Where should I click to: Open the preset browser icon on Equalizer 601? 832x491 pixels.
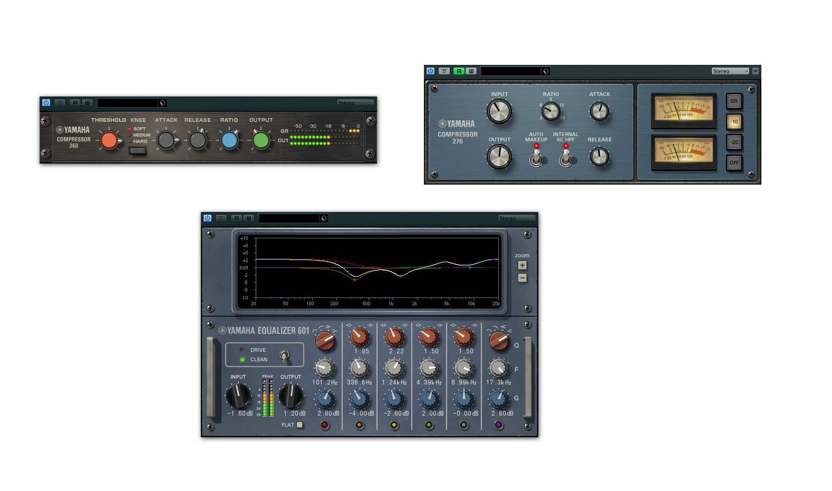point(324,218)
